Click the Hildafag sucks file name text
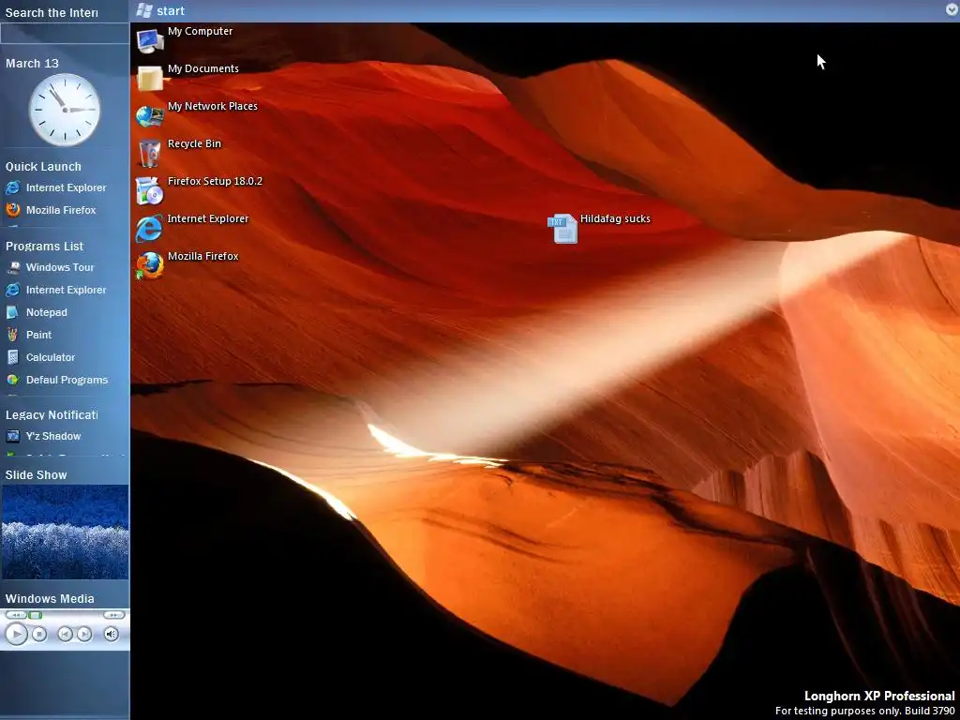The height and width of the screenshot is (720, 960). click(x=615, y=218)
